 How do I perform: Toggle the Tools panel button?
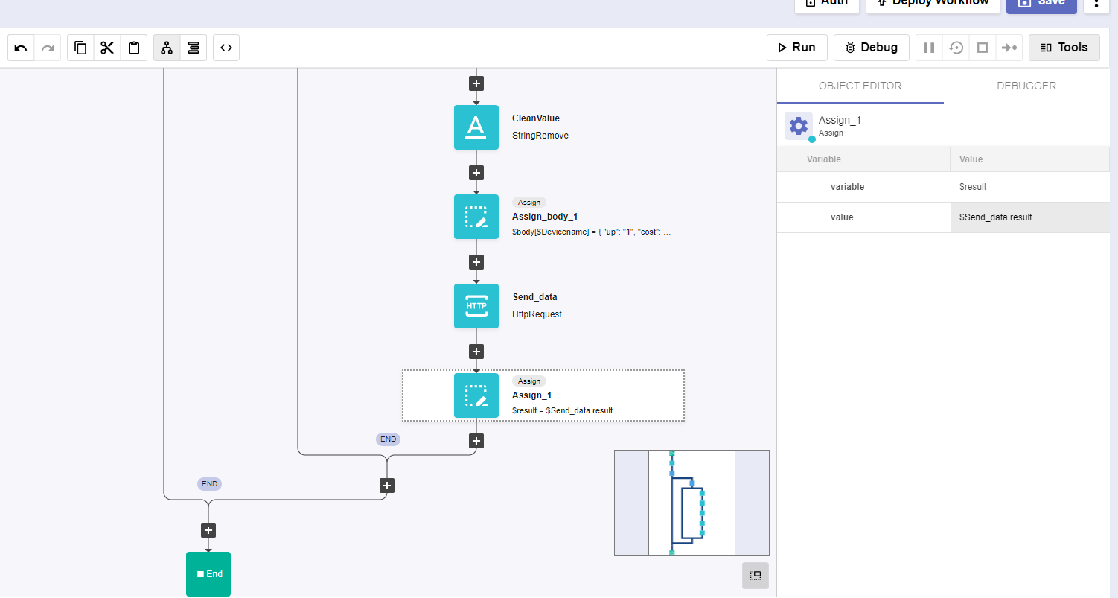coord(1064,48)
